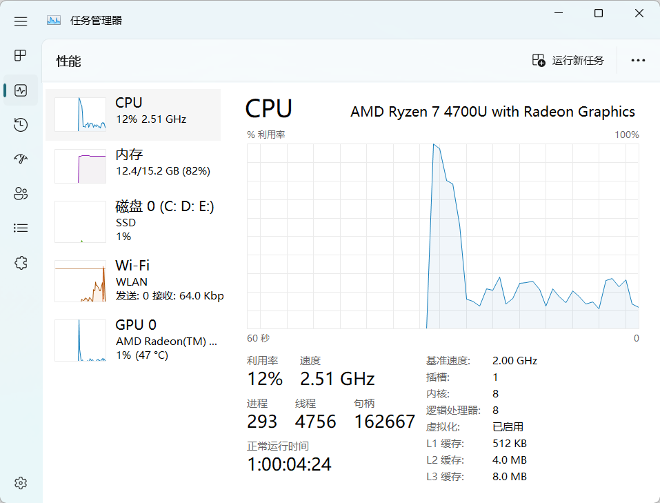This screenshot has width=660, height=503.
Task: Open the Startup apps page icon
Action: pyautogui.click(x=21, y=159)
